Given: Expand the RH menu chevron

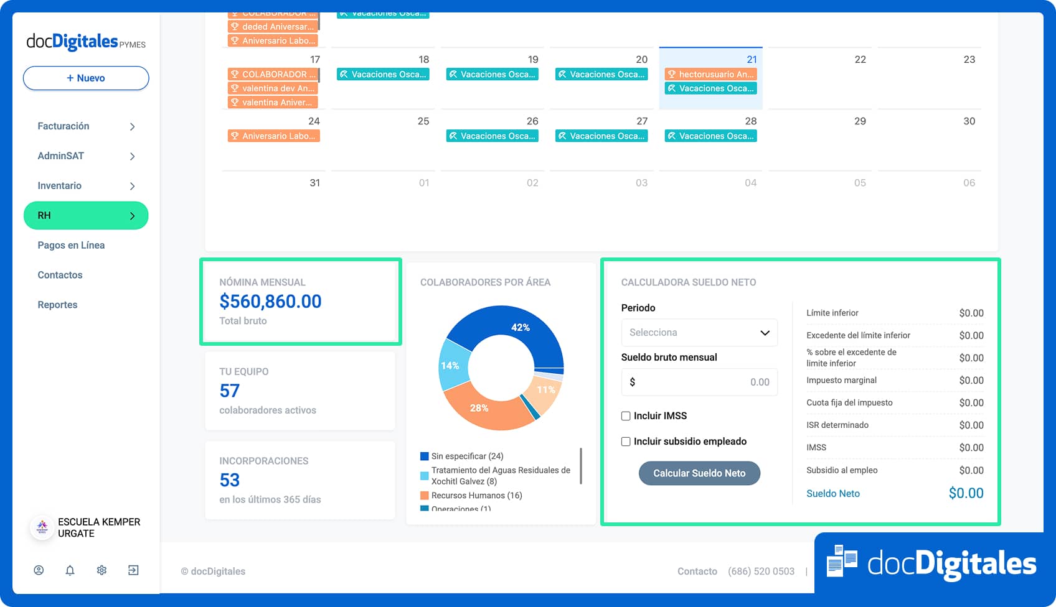Looking at the screenshot, I should (x=132, y=216).
